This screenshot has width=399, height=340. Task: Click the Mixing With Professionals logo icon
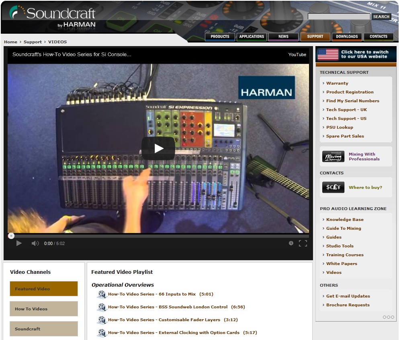pos(333,156)
